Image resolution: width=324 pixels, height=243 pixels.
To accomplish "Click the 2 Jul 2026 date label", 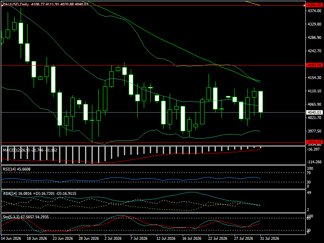I will [x=113, y=239].
